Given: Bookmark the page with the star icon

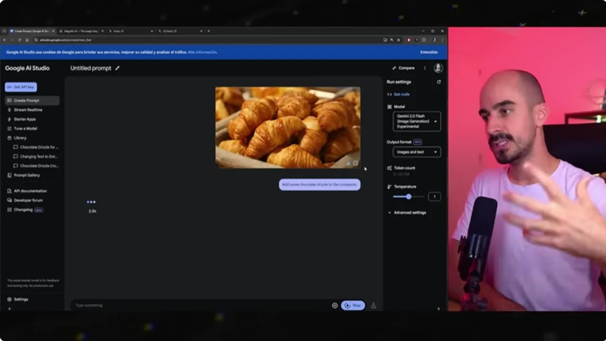Looking at the screenshot, I should (399, 40).
